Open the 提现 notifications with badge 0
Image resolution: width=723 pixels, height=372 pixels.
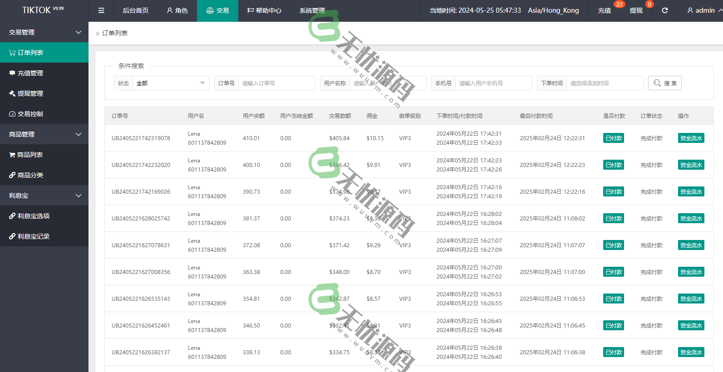click(636, 10)
